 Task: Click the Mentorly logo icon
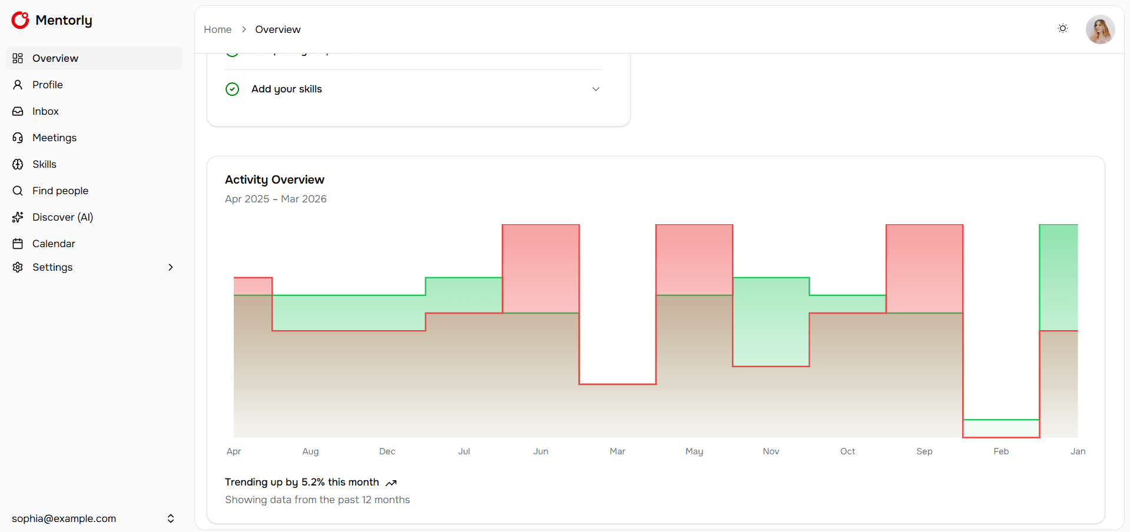click(20, 20)
